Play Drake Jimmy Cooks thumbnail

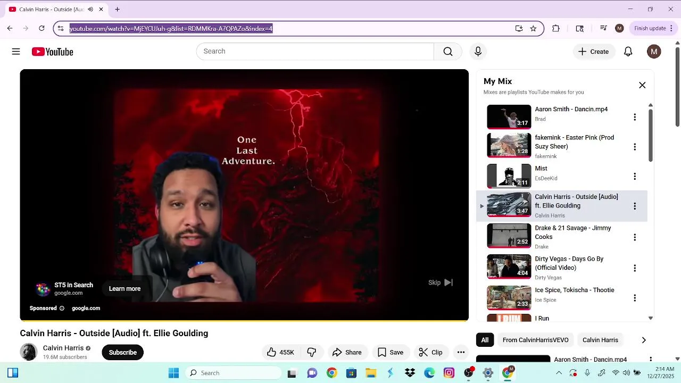509,236
